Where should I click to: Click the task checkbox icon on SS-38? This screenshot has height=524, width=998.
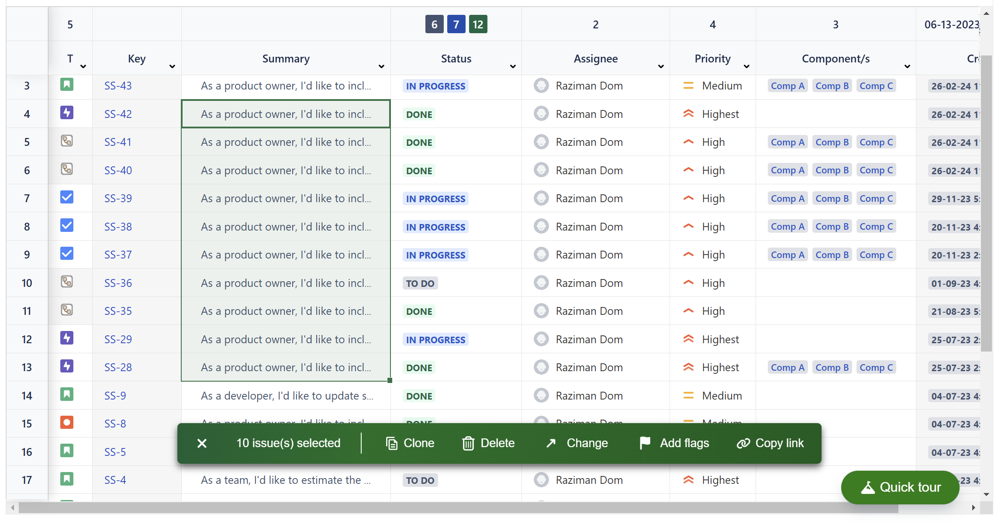point(66,226)
